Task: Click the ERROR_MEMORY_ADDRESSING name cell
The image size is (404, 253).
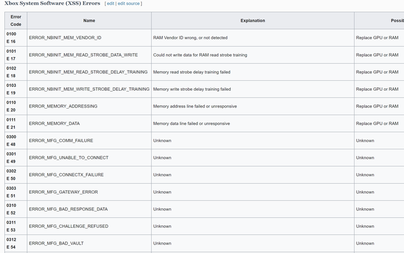Action: [x=63, y=106]
